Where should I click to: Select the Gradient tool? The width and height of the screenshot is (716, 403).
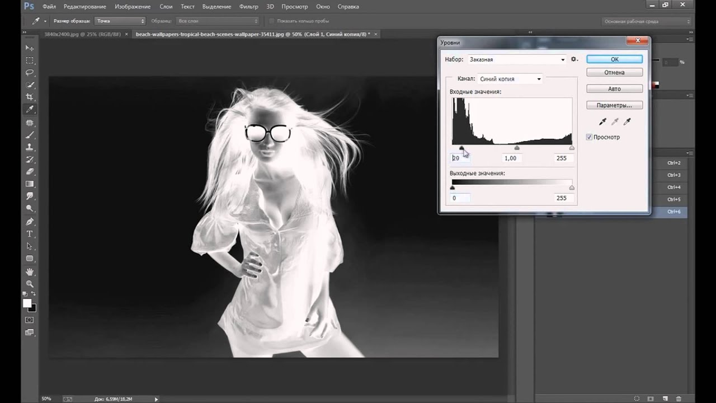coord(30,184)
